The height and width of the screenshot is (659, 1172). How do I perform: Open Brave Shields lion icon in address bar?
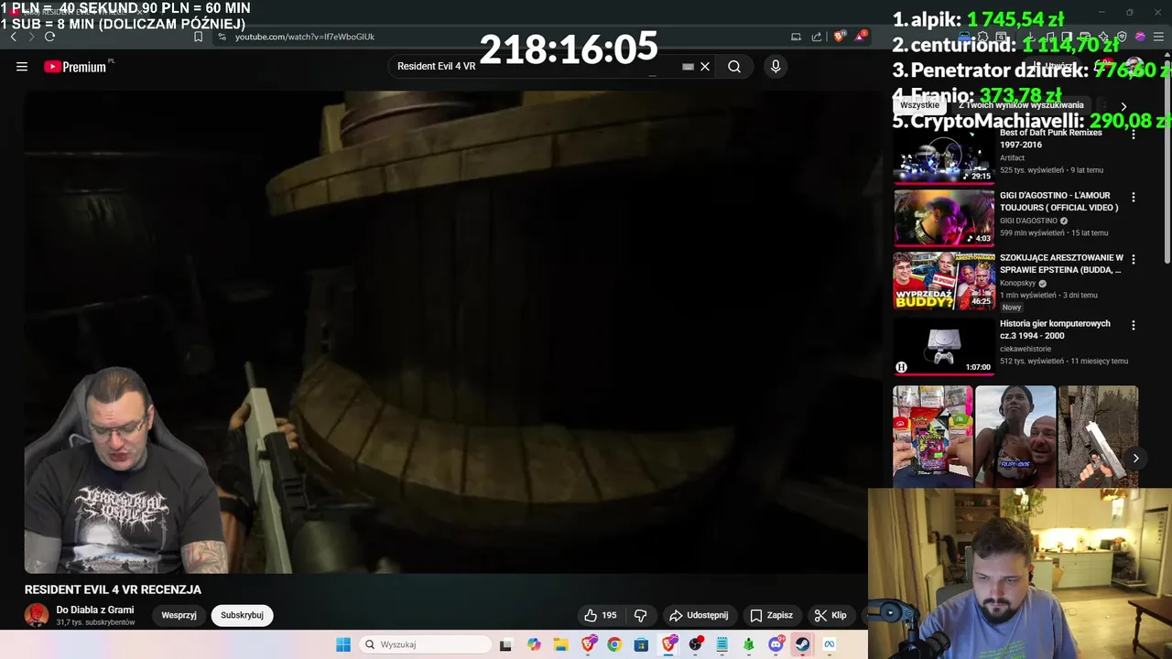pos(840,37)
